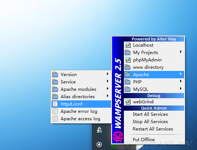Expand the Version submenu arrow

[108, 74]
